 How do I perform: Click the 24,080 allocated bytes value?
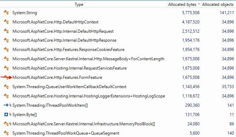click(193, 124)
